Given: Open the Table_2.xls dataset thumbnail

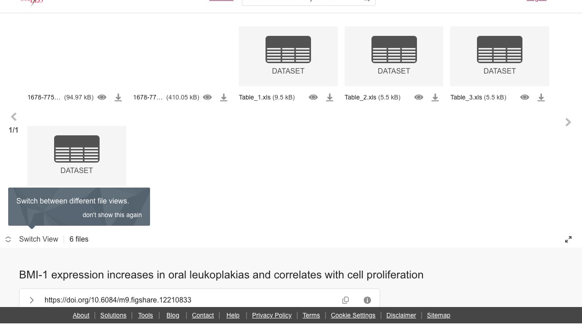Looking at the screenshot, I should [394, 56].
